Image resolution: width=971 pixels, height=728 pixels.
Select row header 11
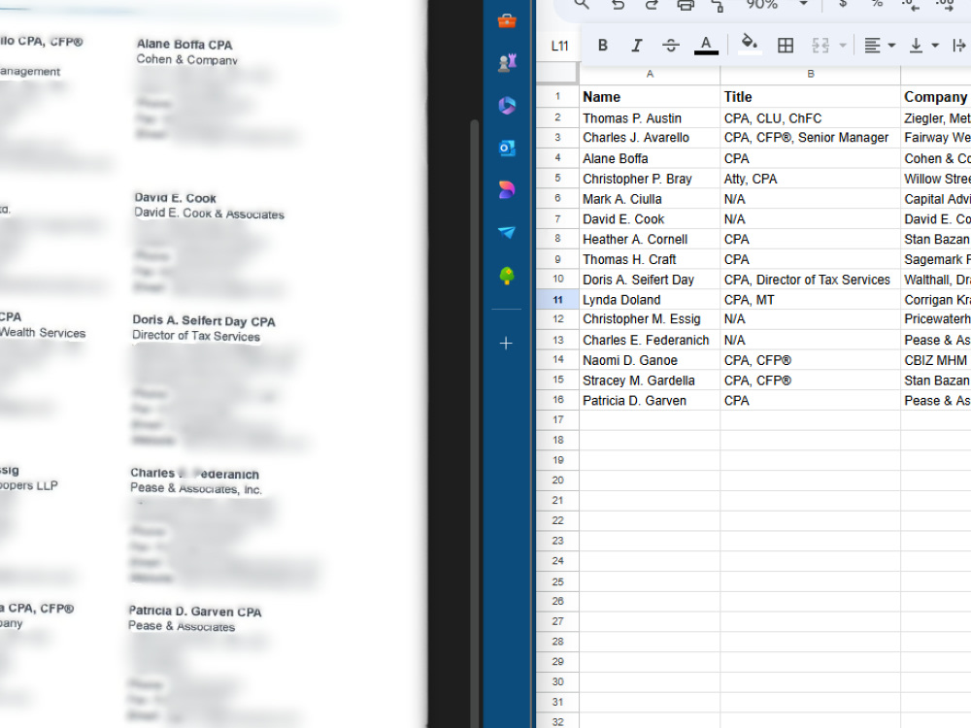pyautogui.click(x=558, y=300)
